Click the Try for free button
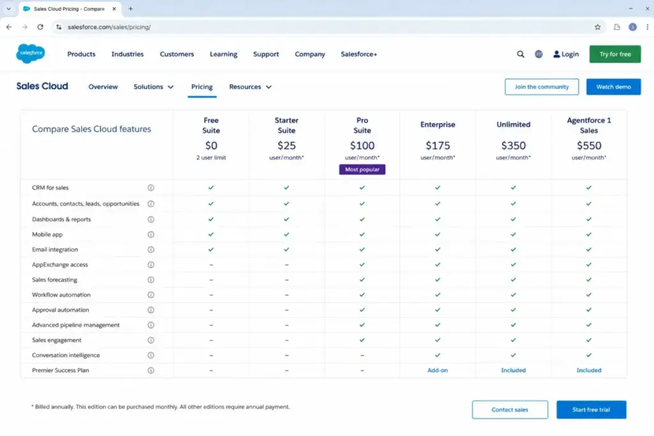This screenshot has height=436, width=654. coord(615,54)
